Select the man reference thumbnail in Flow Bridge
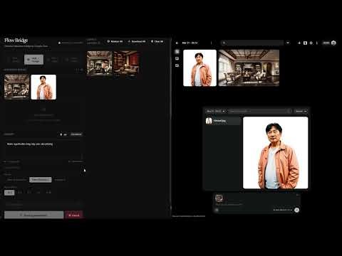The image size is (342, 256). click(x=43, y=87)
